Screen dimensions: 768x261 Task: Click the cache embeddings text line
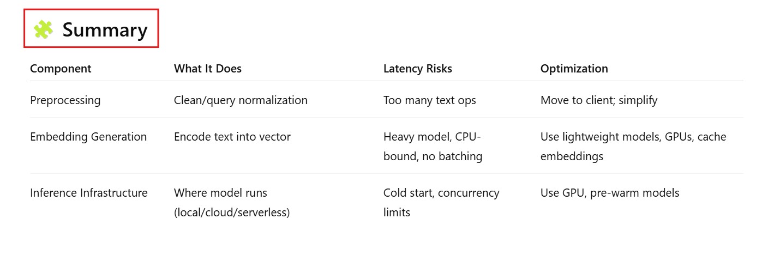tap(572, 156)
